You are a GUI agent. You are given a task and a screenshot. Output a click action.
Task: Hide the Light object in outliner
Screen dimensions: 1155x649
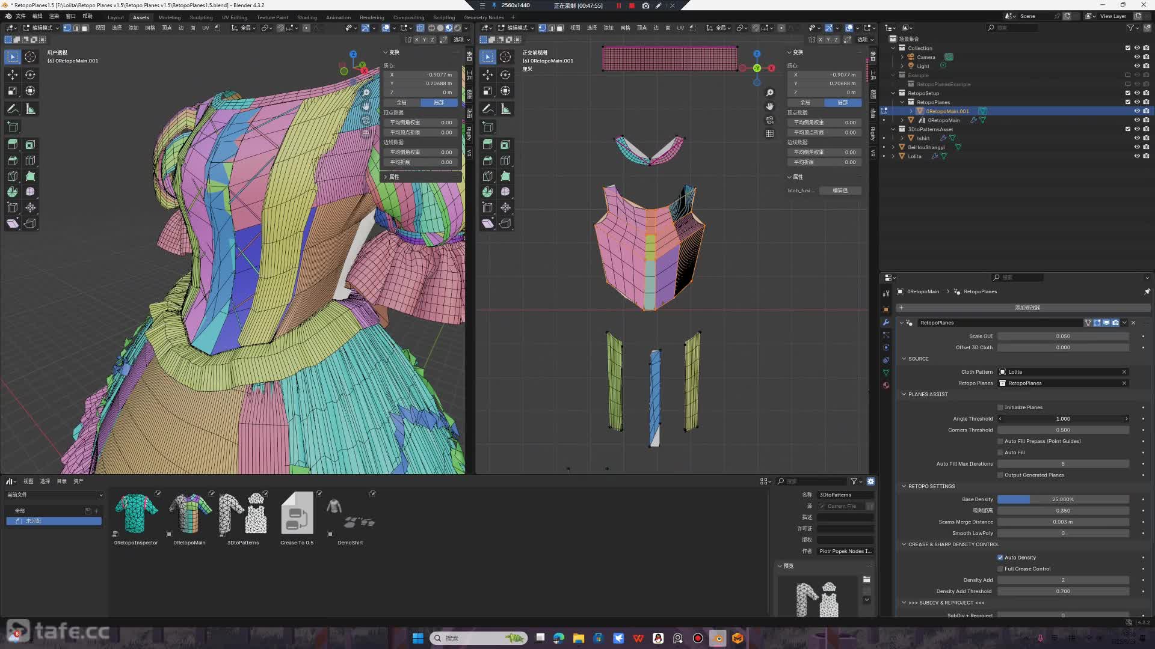tap(1137, 66)
